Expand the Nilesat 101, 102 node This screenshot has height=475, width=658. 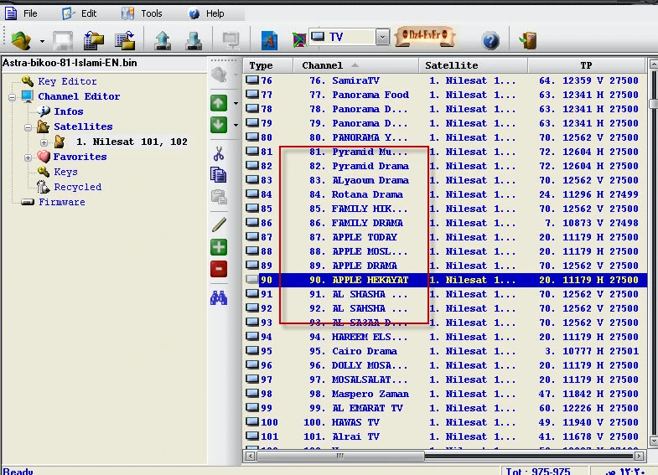point(44,142)
